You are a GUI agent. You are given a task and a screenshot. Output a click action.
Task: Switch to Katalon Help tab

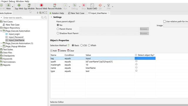pos(57,13)
